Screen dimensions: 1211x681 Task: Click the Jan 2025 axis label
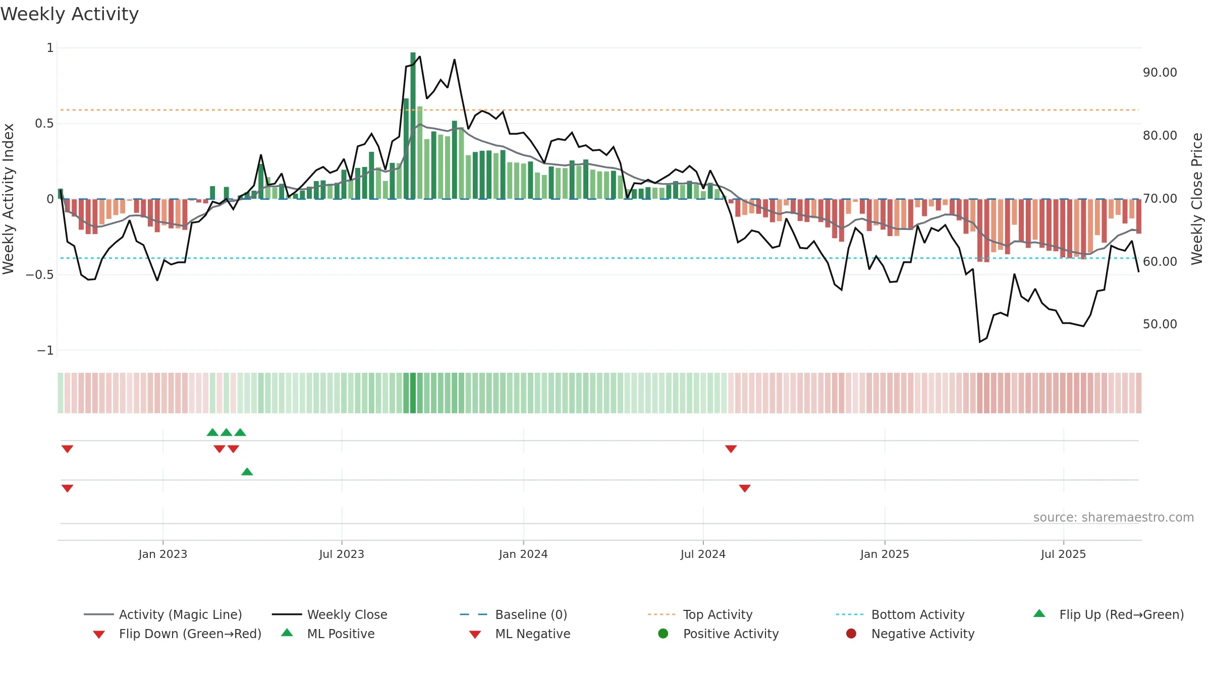coord(885,554)
